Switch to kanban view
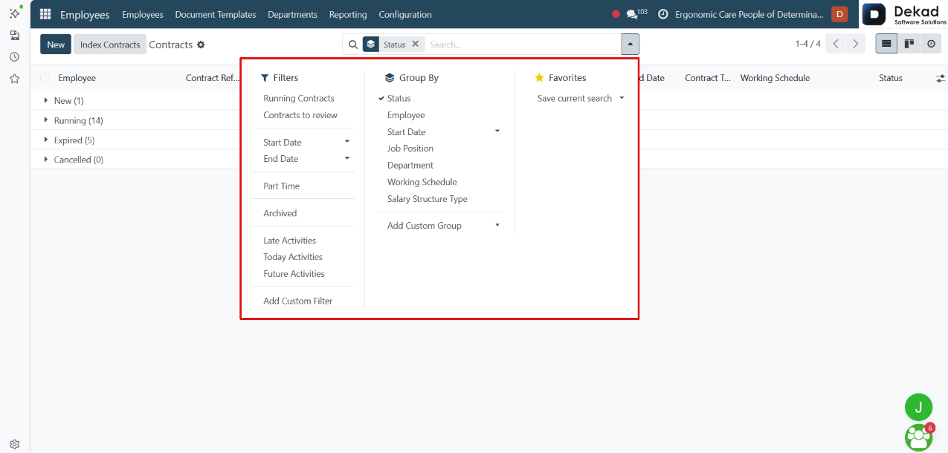Image resolution: width=948 pixels, height=453 pixels. (x=909, y=44)
